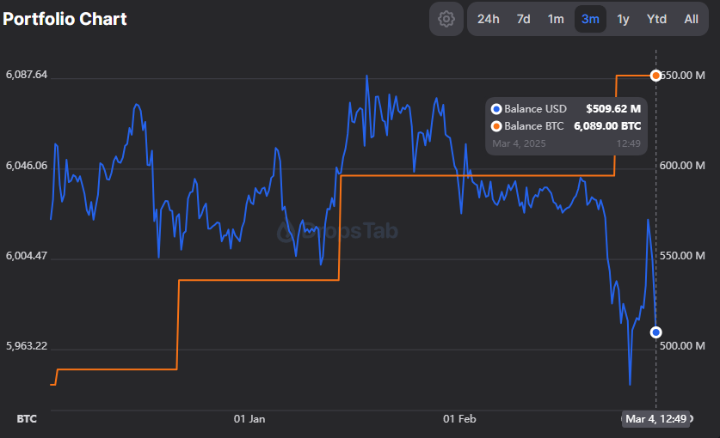The height and width of the screenshot is (438, 720).
Task: Choose the active 3m range
Action: tap(590, 19)
